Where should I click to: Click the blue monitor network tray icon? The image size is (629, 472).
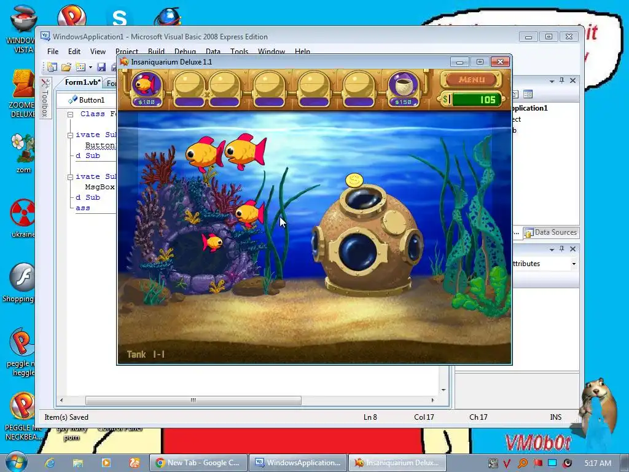tap(552, 463)
